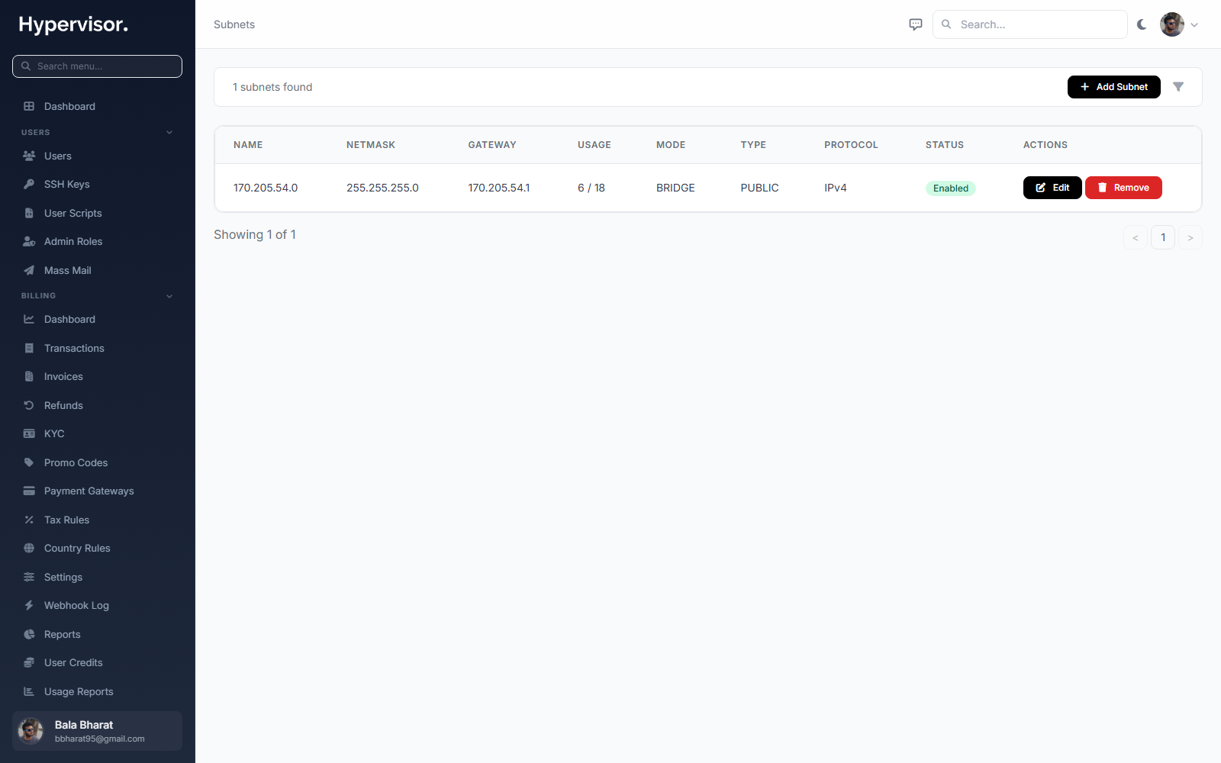Click the Usage Reports chart icon
Image resolution: width=1221 pixels, height=763 pixels.
click(x=29, y=691)
